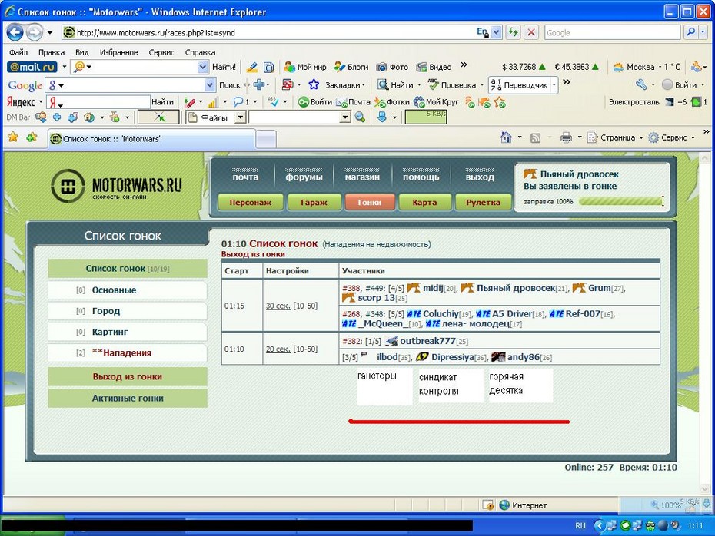
Task: Click the printer icon in the command bar
Action: 566,137
